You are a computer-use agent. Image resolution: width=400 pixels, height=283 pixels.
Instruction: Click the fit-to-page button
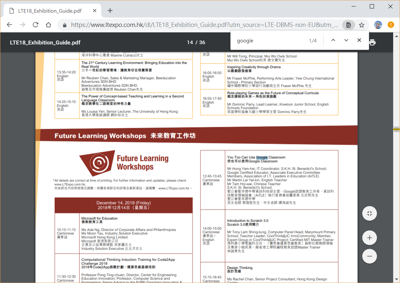point(369,214)
